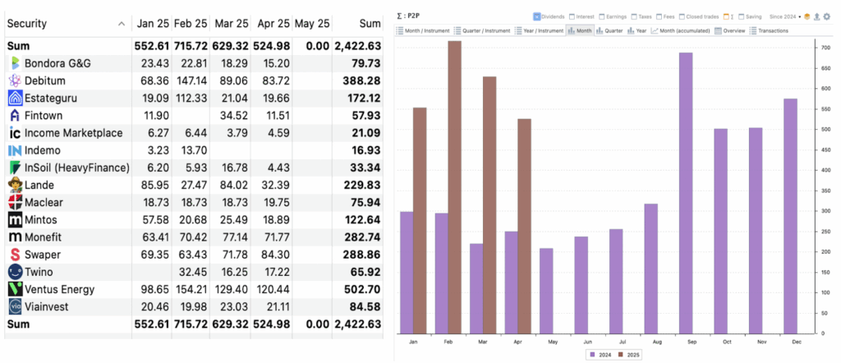
Task: Click the purple Sep 2024 bar
Action: point(686,193)
